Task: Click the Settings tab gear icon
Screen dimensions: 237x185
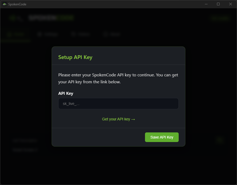Action: 40,34
